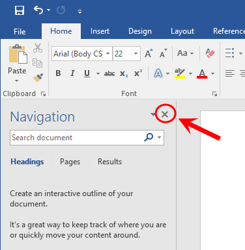Image resolution: width=245 pixels, height=250 pixels.
Task: Select the Headings navigation tab
Action: tap(27, 162)
